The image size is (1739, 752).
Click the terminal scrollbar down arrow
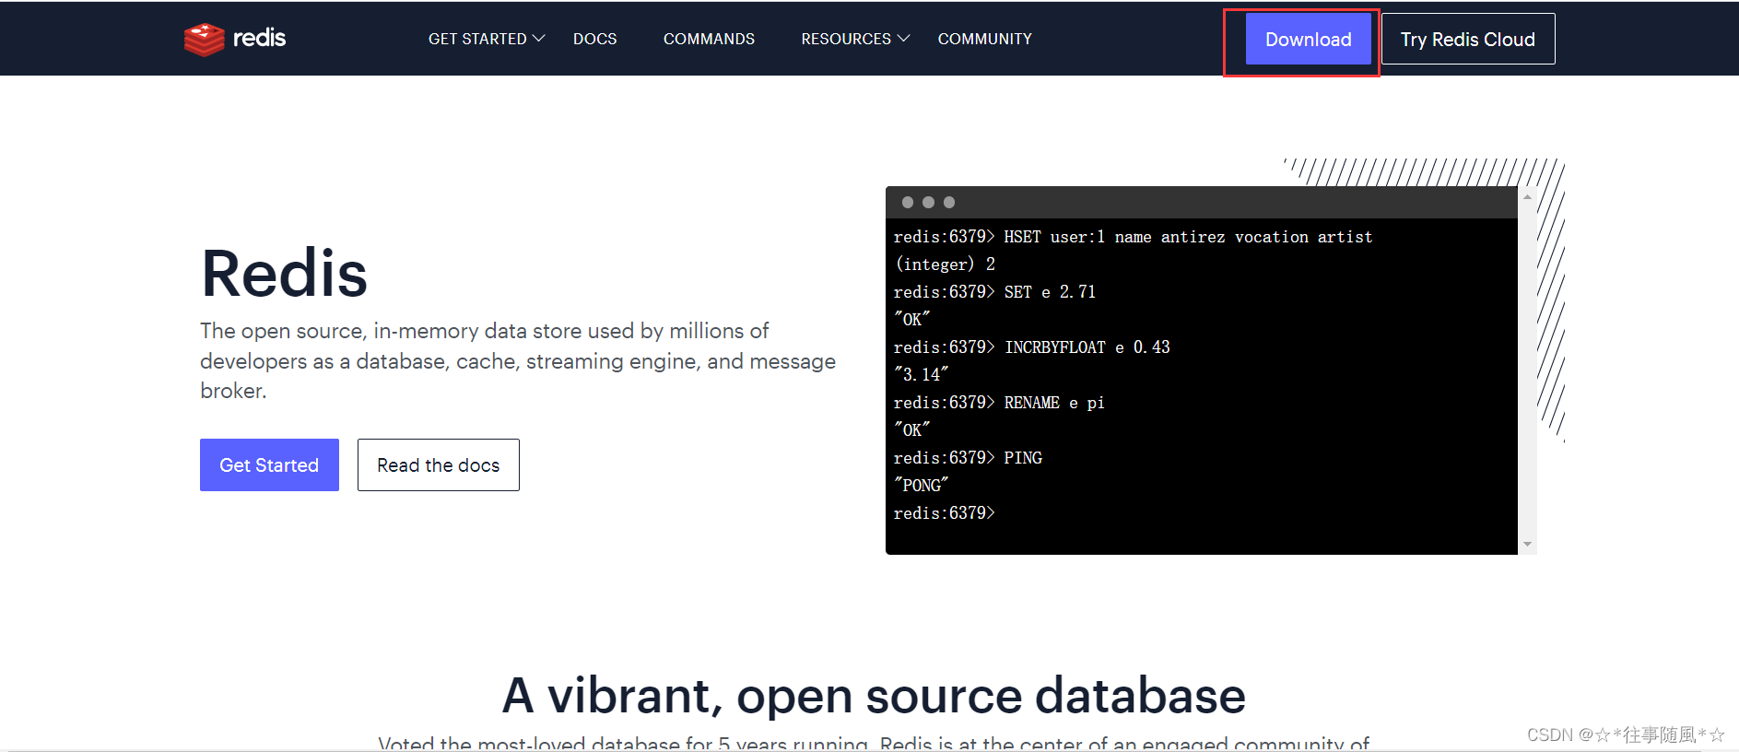point(1527,545)
